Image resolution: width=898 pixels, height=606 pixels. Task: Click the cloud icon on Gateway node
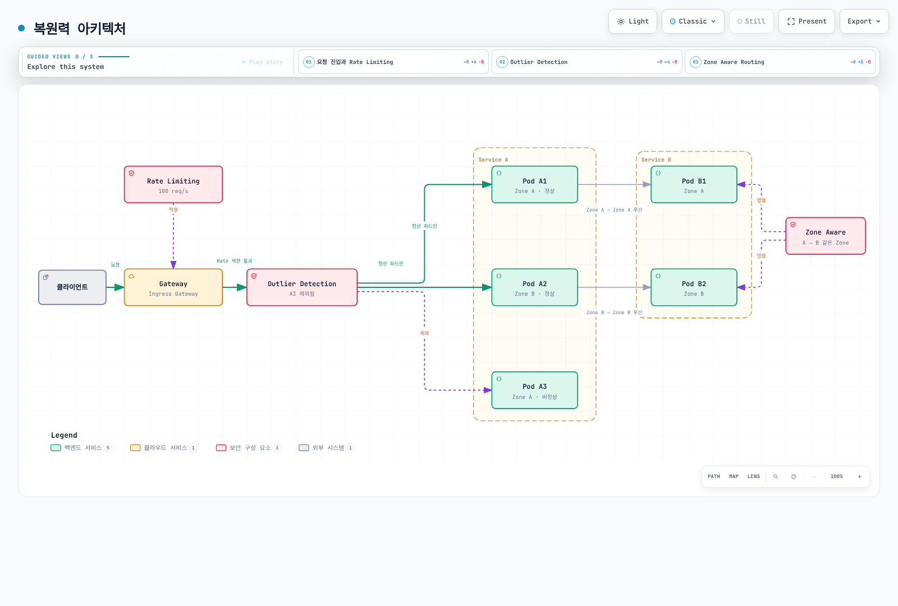click(131, 276)
